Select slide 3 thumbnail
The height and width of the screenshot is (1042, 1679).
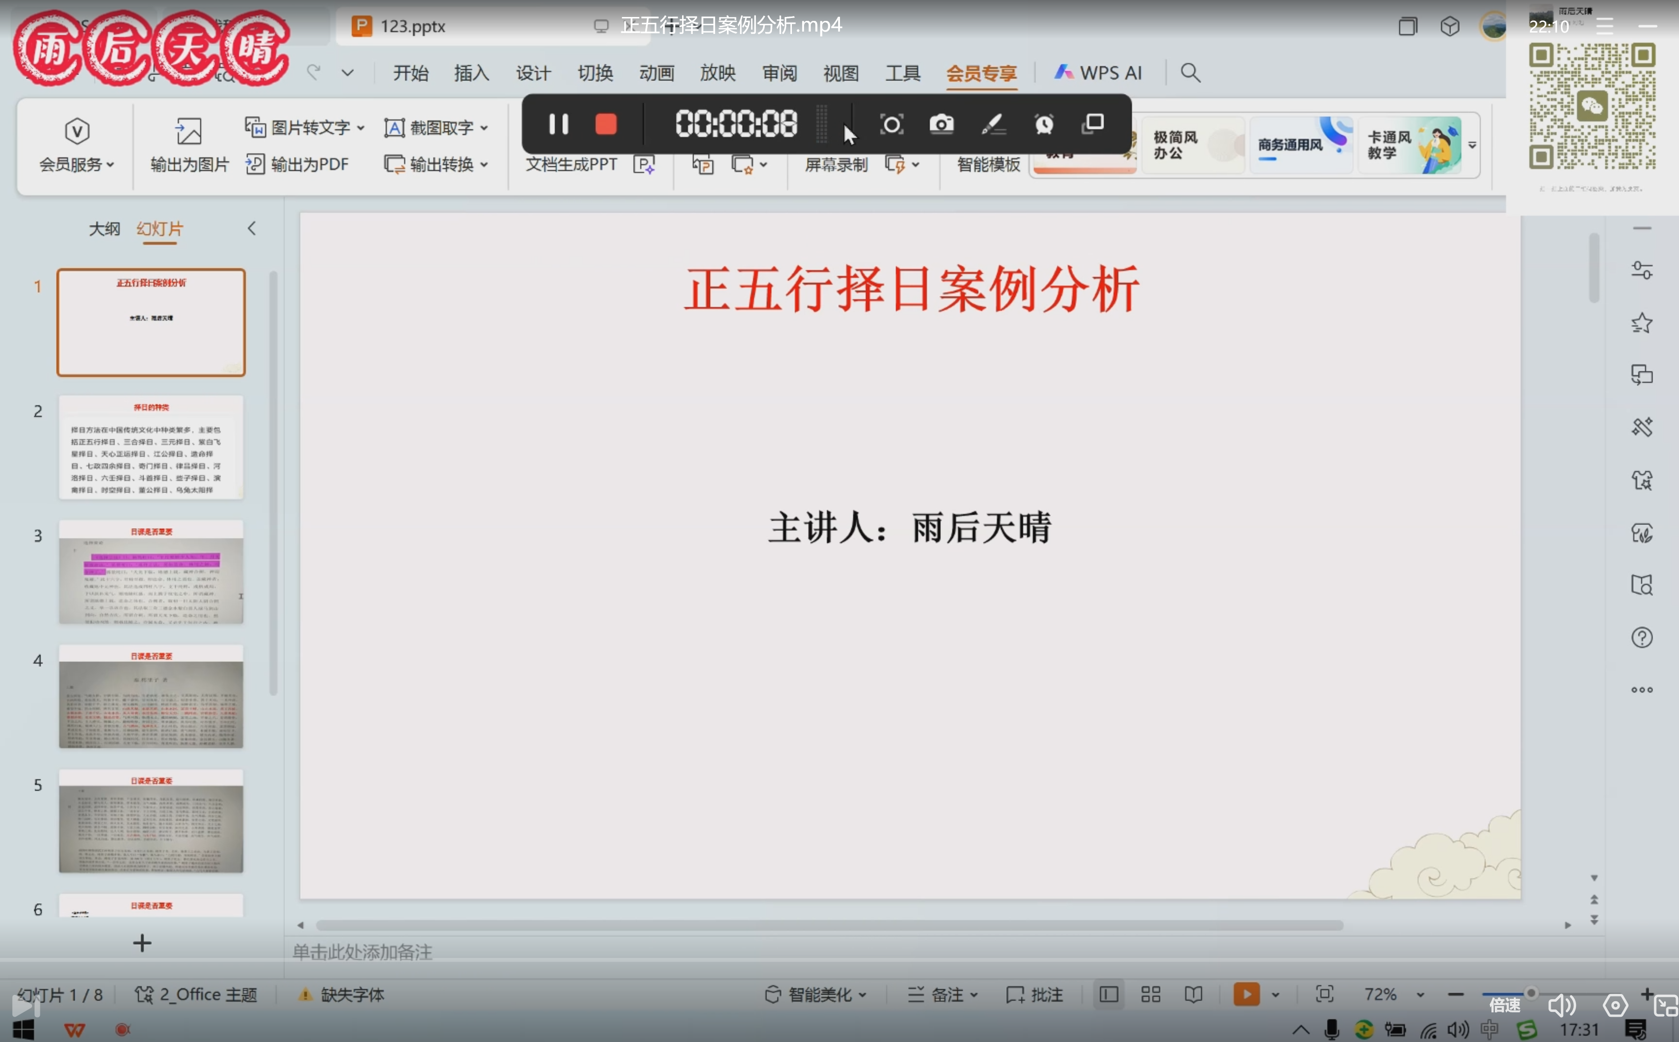coord(151,572)
